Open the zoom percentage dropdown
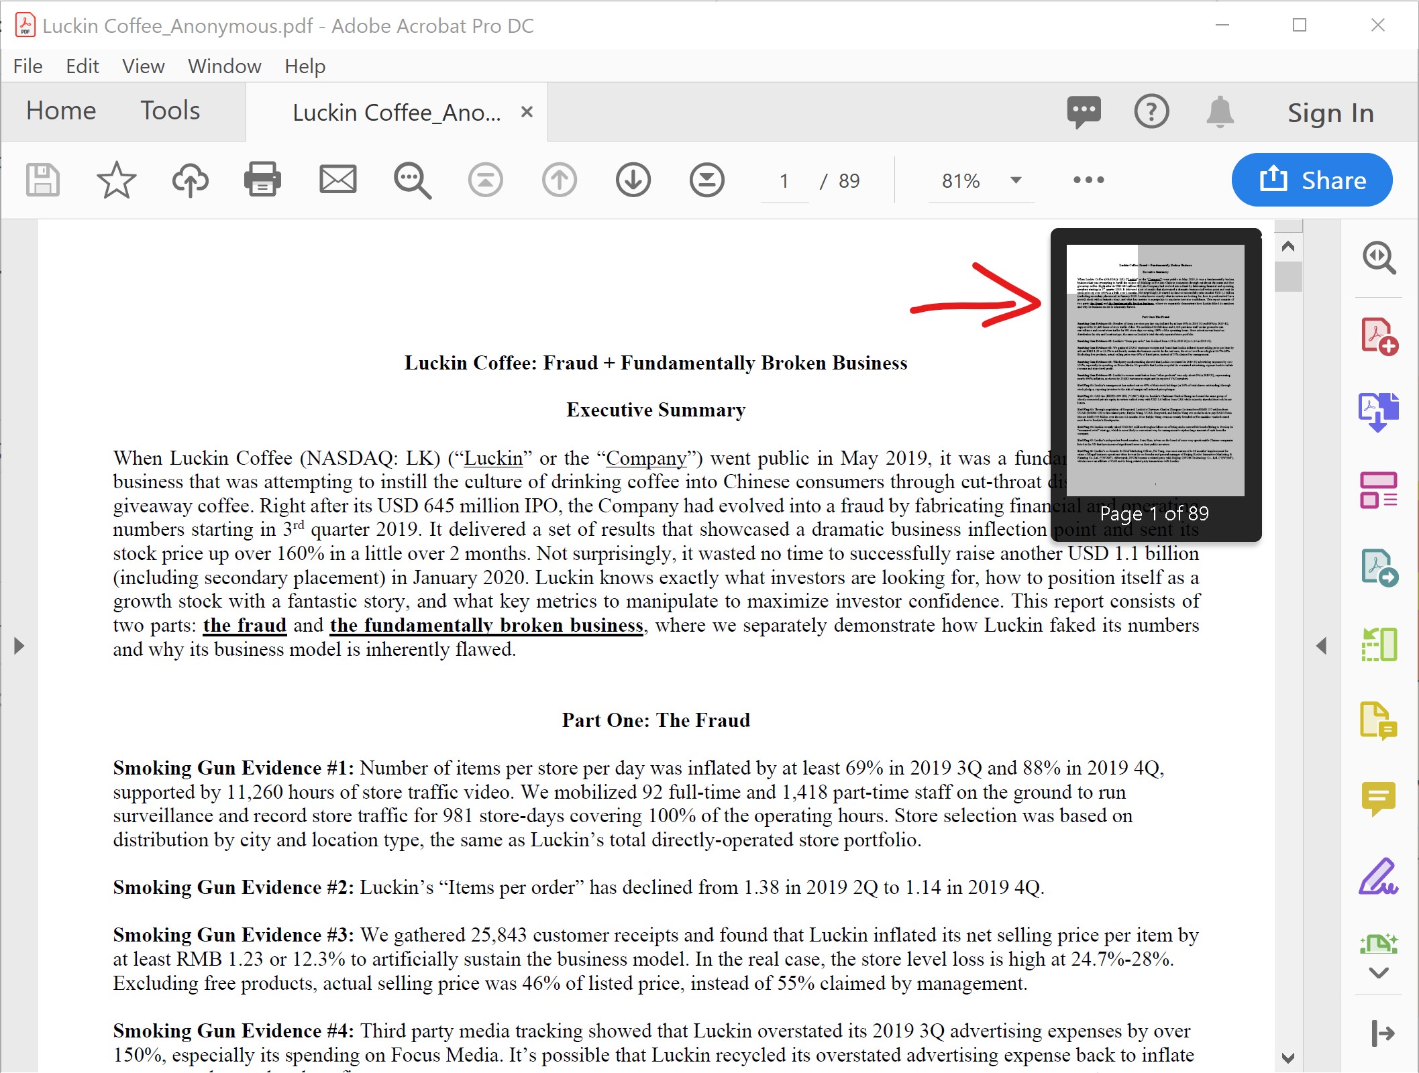 (x=1015, y=180)
